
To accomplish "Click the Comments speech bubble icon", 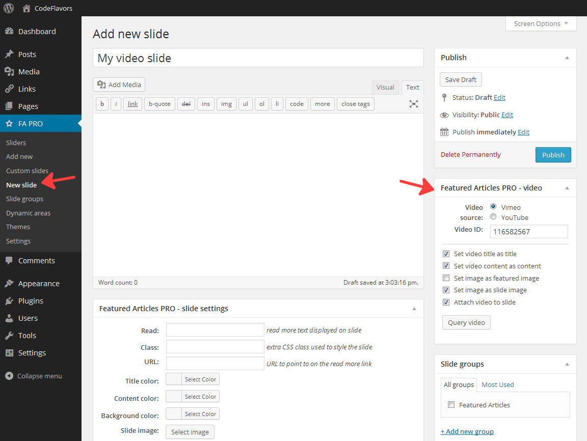I will pos(9,260).
